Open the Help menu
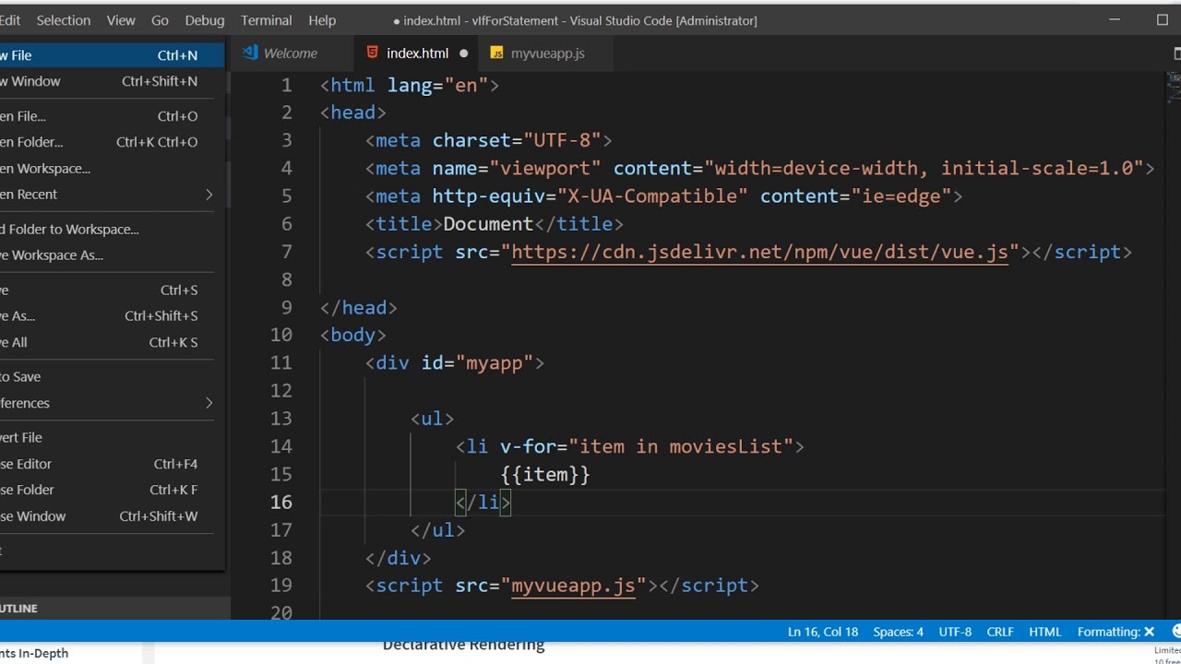 [322, 20]
